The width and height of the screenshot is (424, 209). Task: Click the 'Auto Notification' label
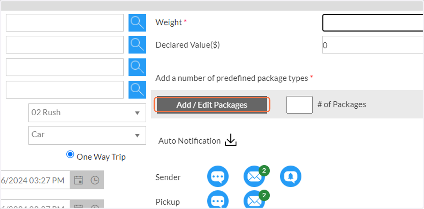point(189,141)
